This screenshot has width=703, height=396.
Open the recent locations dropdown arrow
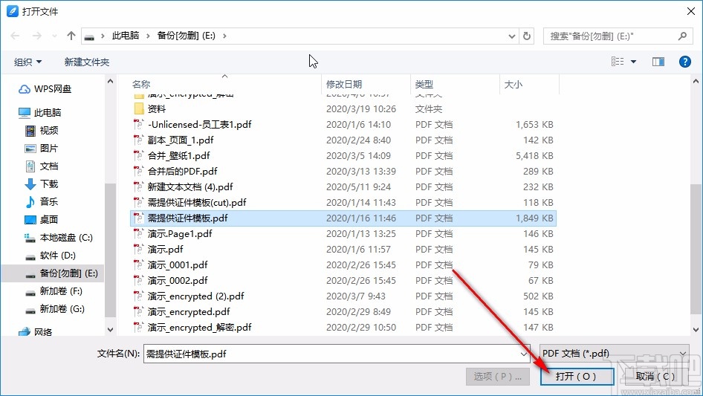55,36
